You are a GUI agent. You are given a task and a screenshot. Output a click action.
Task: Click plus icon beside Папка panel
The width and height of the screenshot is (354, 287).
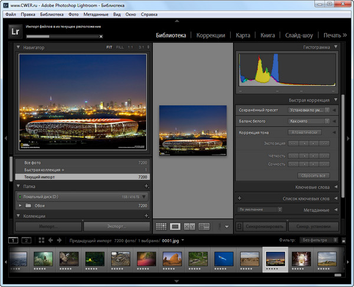(146, 186)
